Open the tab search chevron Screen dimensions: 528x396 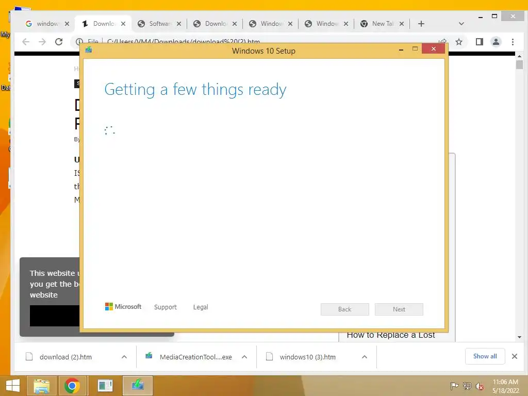click(x=461, y=24)
